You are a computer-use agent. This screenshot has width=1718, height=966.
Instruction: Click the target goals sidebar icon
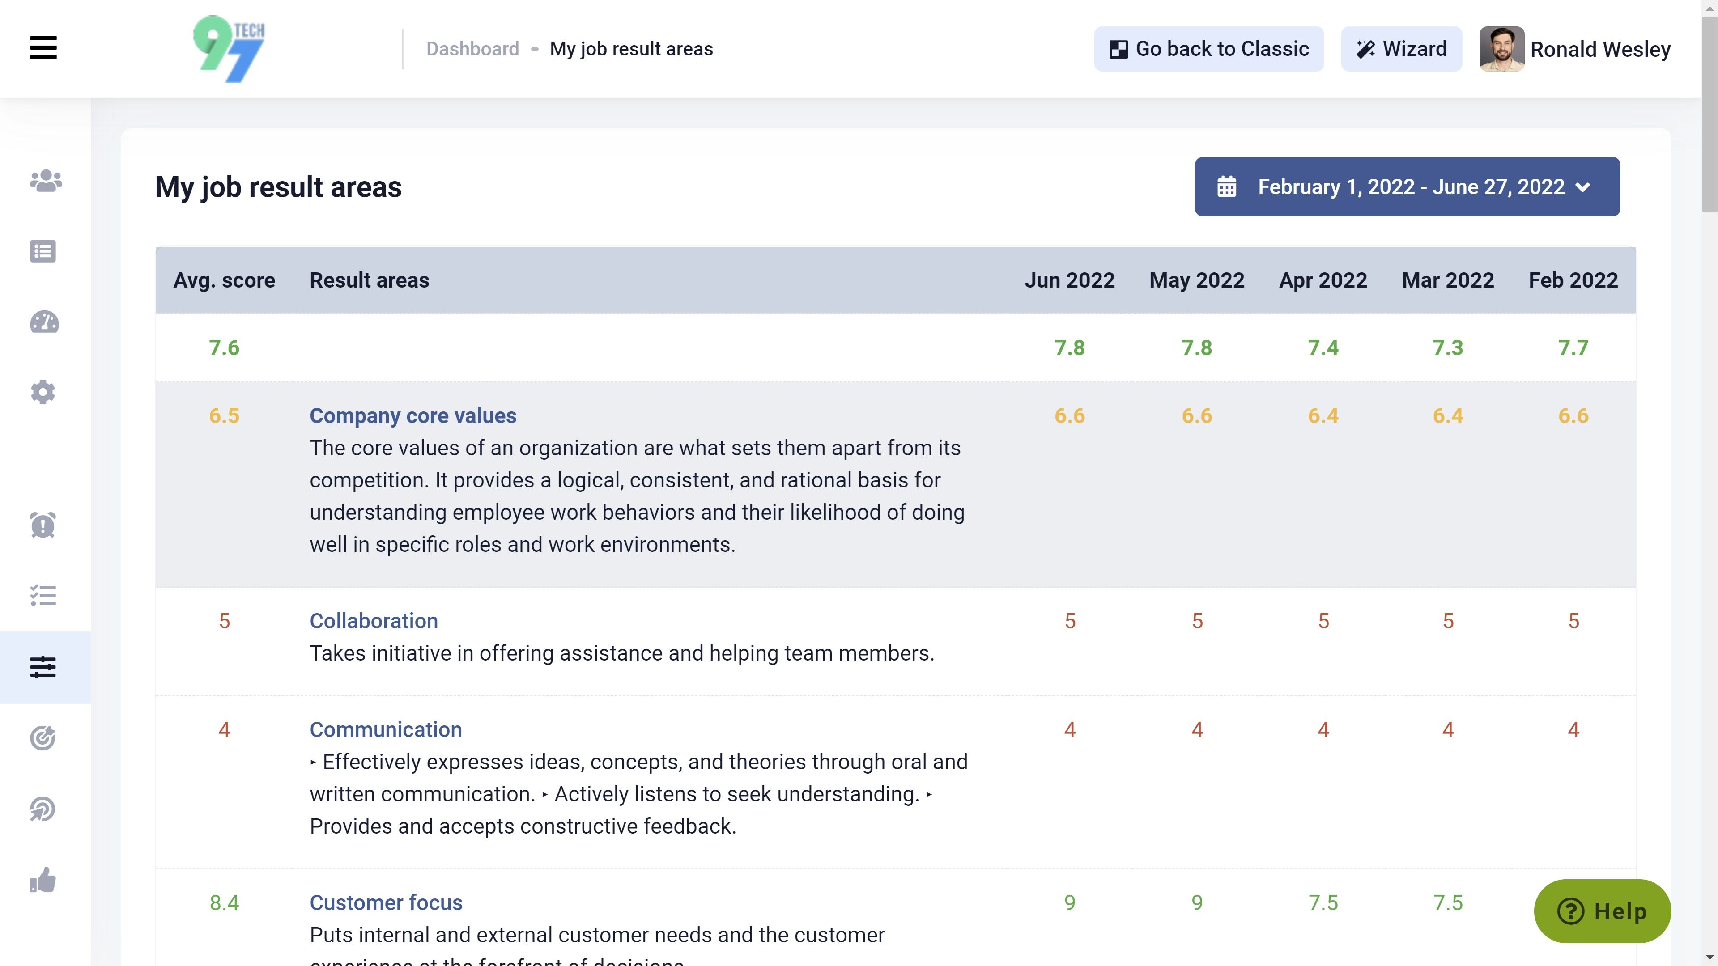(x=43, y=738)
